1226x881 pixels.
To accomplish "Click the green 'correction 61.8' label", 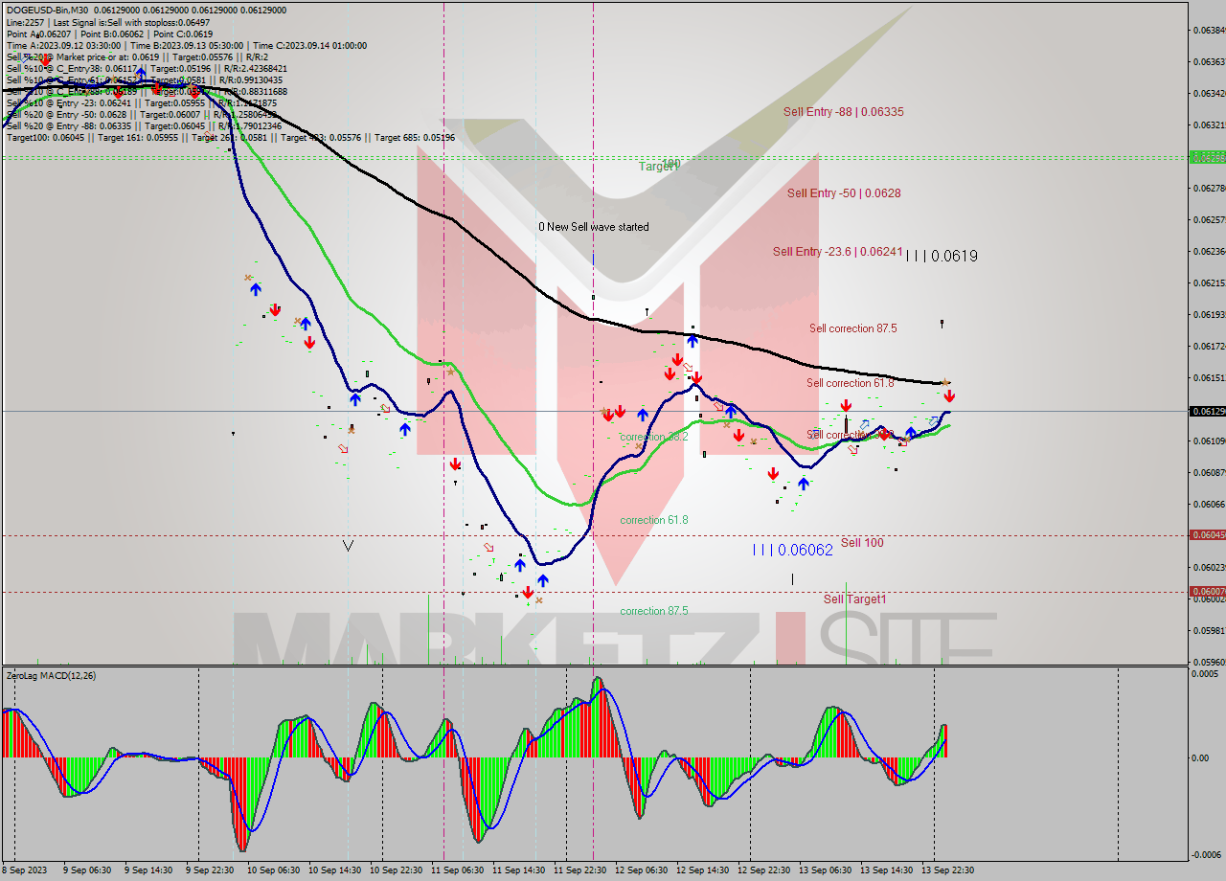I will click(x=654, y=520).
